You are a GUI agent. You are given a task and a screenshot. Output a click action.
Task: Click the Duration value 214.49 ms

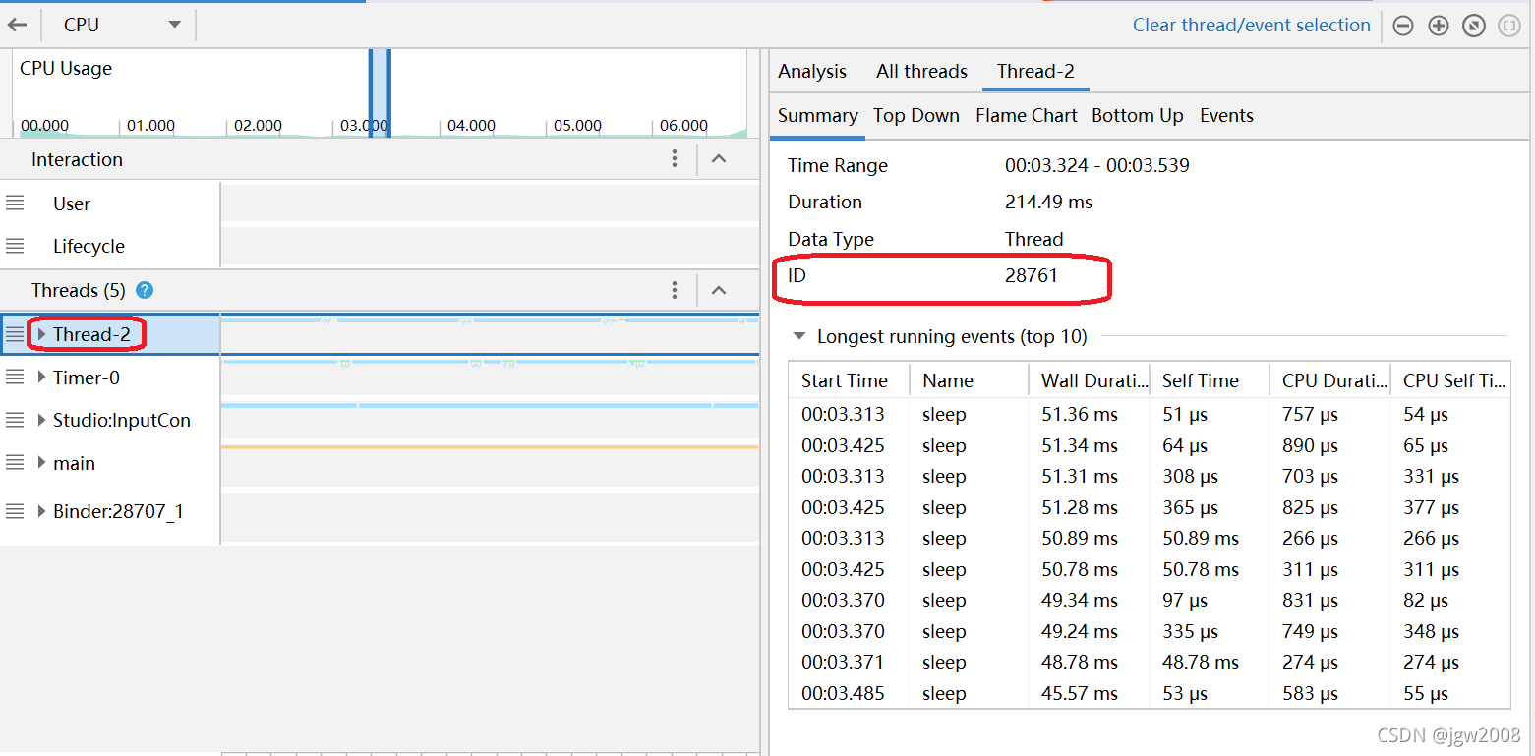click(1048, 203)
